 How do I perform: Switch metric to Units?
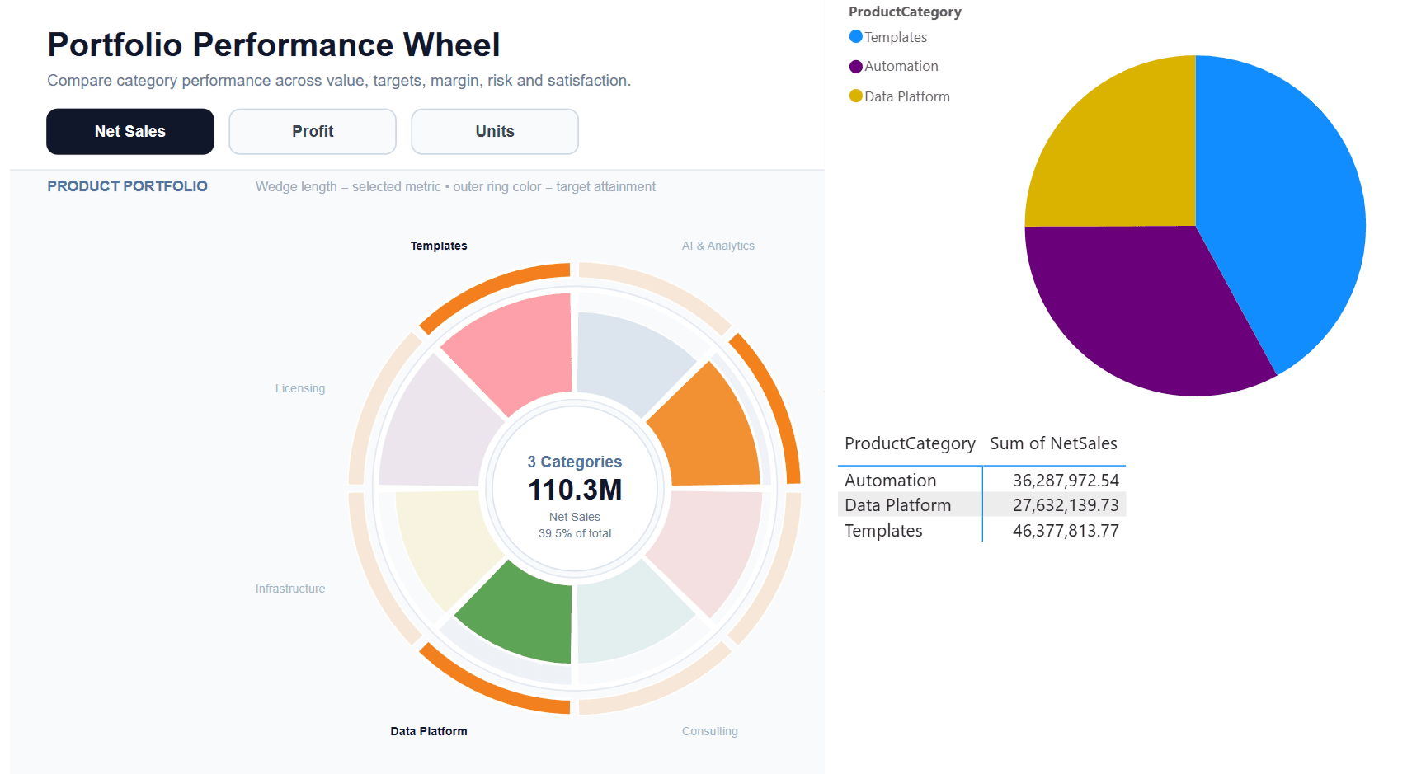tap(495, 132)
